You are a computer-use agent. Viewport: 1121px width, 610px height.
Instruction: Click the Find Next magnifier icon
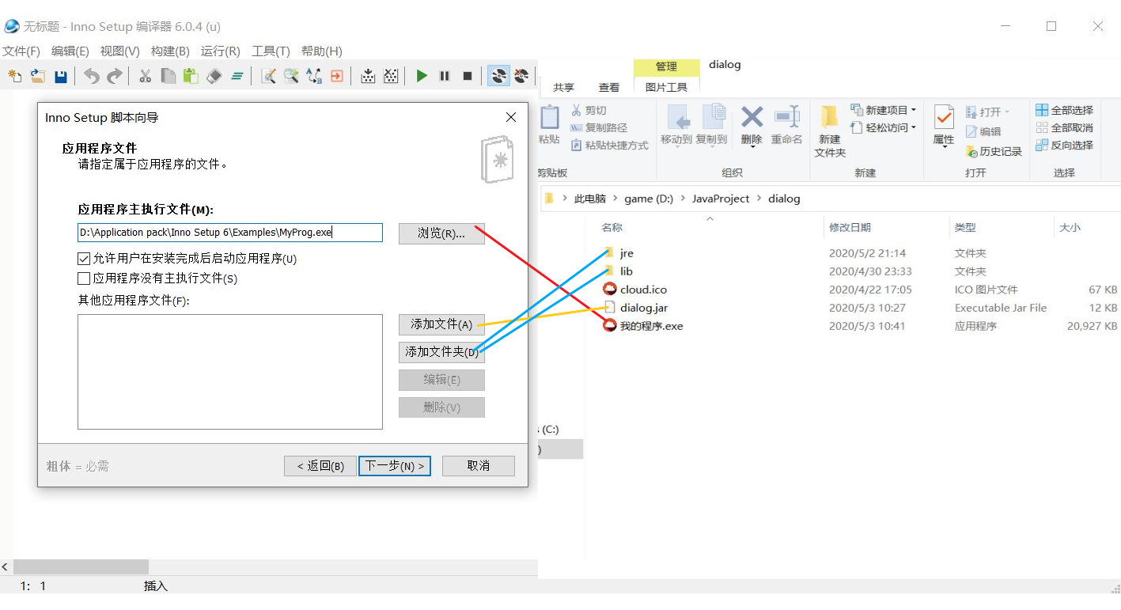pos(291,76)
